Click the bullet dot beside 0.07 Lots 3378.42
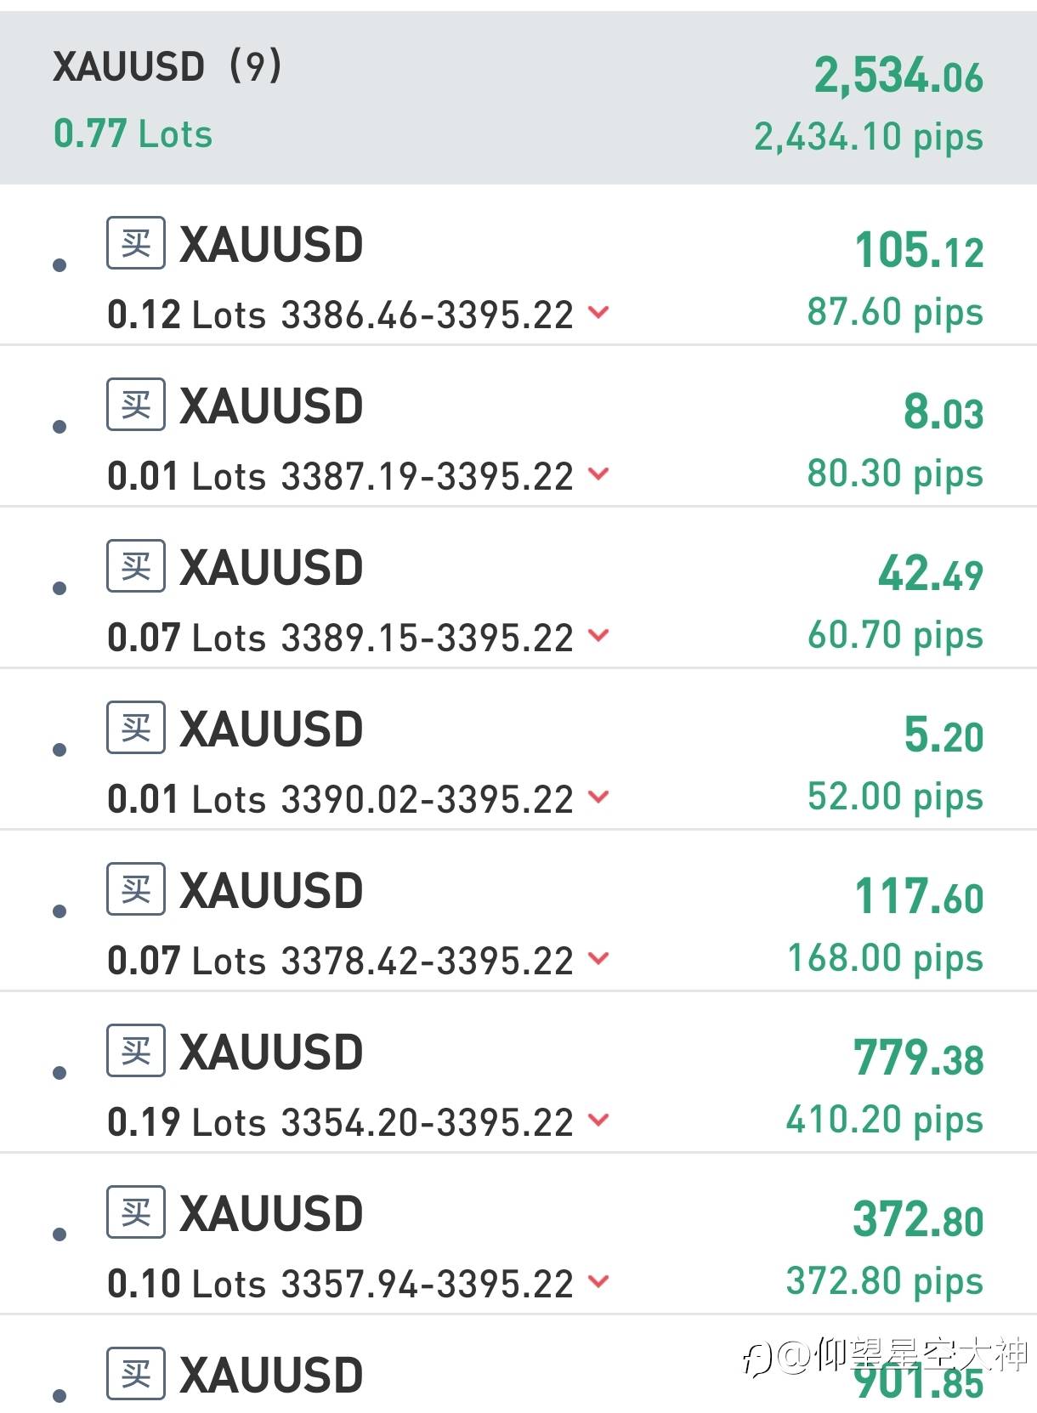Screen dimensions: 1037x1413 [x=59, y=911]
